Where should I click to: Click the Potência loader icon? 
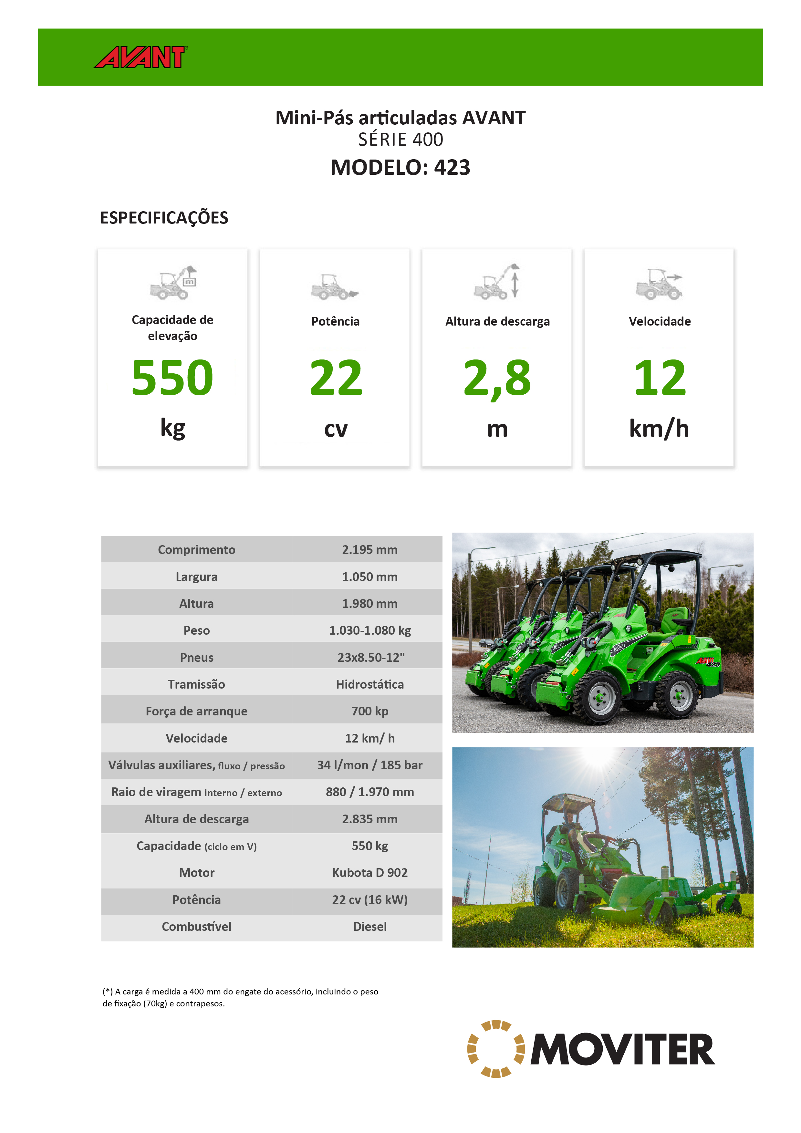335,287
